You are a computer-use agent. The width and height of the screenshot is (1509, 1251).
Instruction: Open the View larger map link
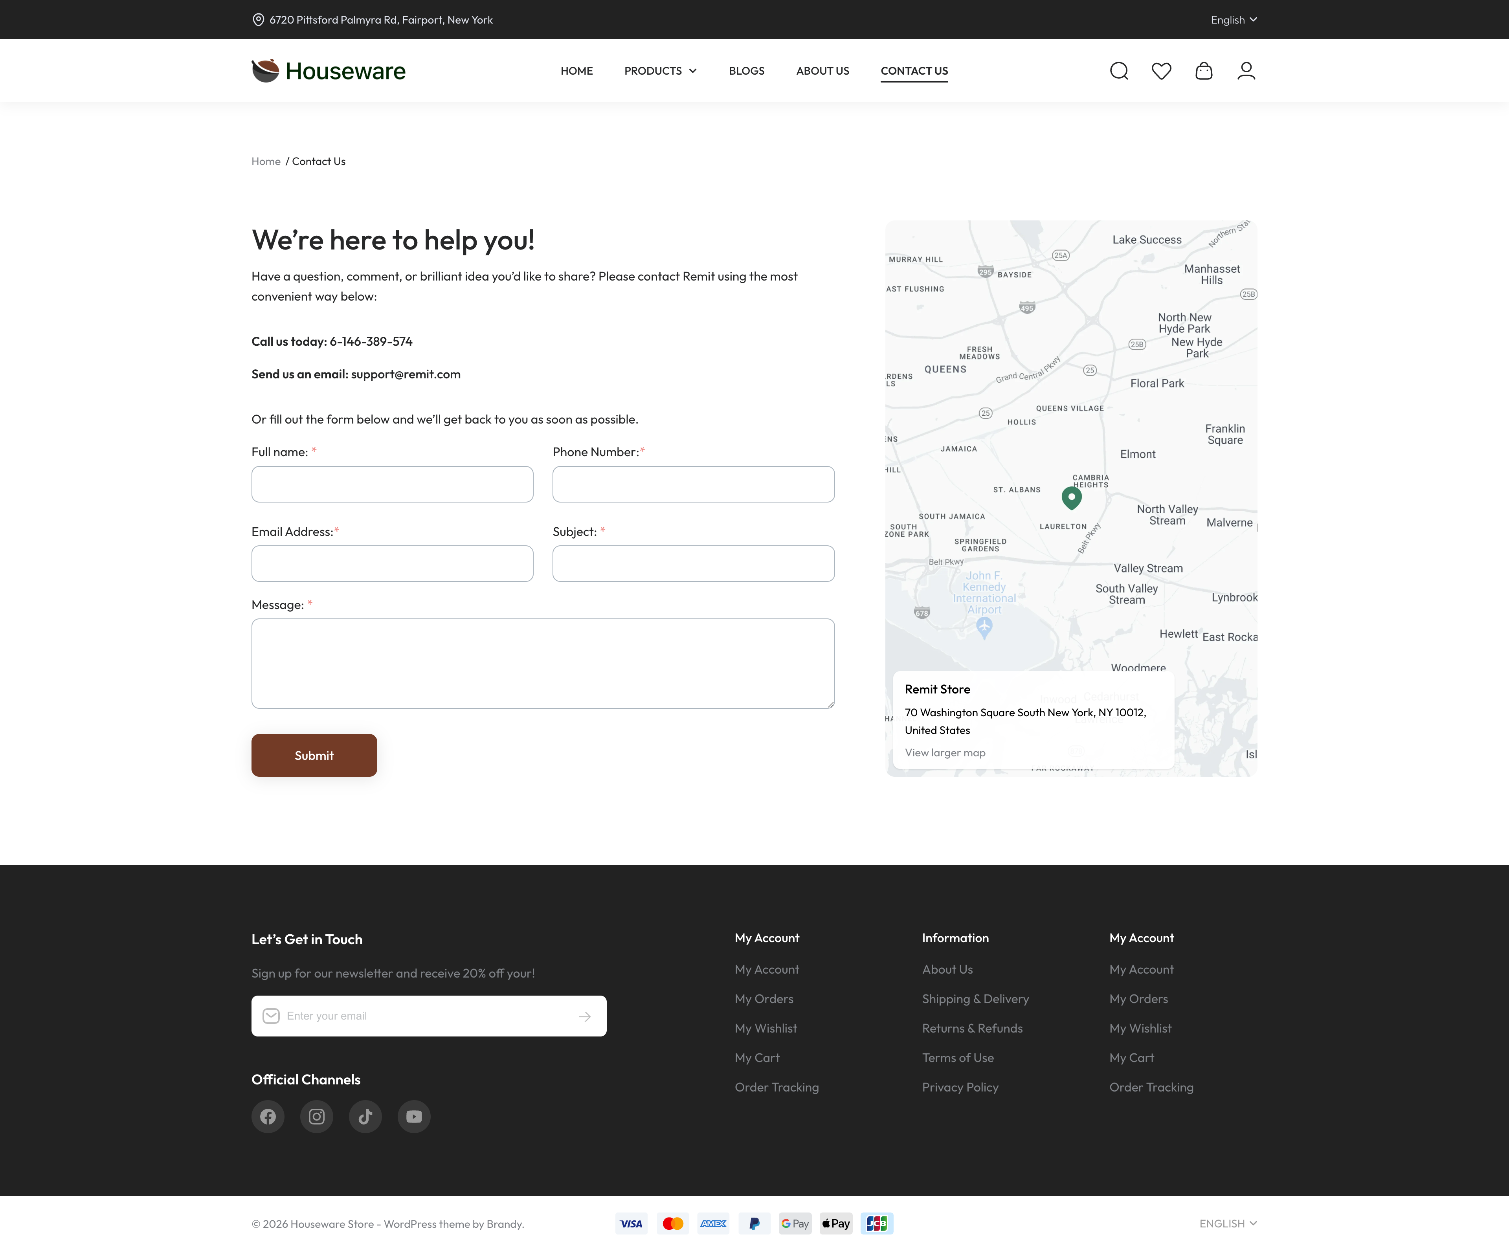point(945,752)
